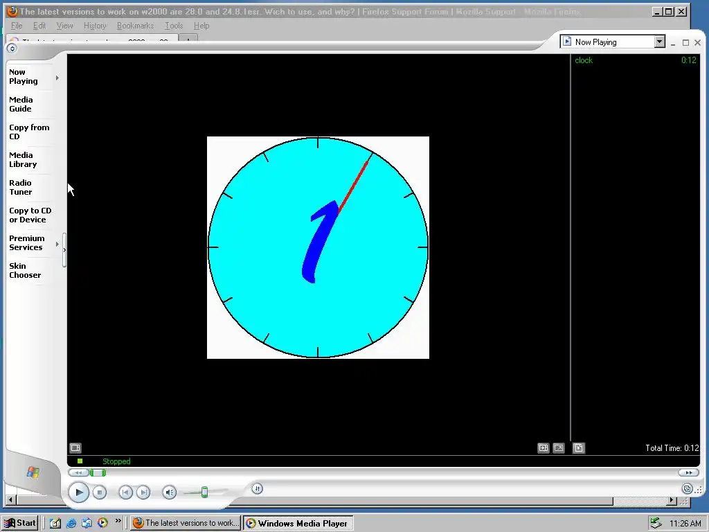Open Firefox Help menu
The image size is (709, 532).
point(201,26)
